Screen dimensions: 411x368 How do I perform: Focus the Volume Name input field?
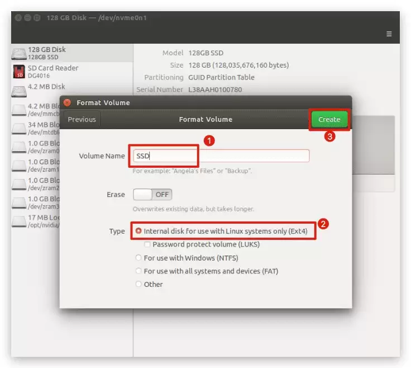click(x=221, y=156)
